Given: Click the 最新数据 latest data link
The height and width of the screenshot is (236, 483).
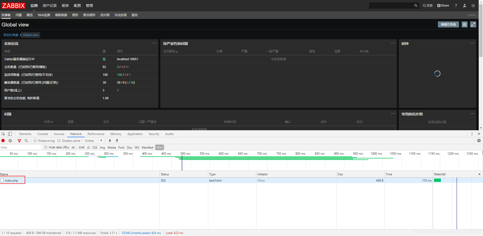Looking at the screenshot, I should coord(61,15).
